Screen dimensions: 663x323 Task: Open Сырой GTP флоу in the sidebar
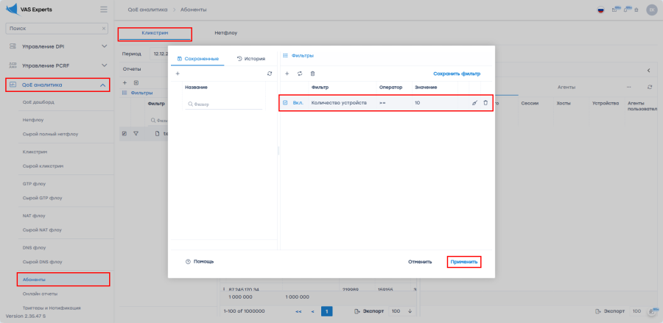point(42,197)
